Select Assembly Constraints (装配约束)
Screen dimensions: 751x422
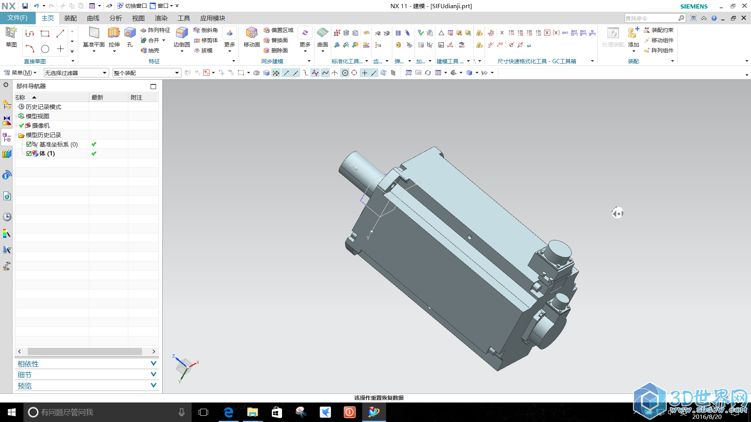click(x=659, y=30)
